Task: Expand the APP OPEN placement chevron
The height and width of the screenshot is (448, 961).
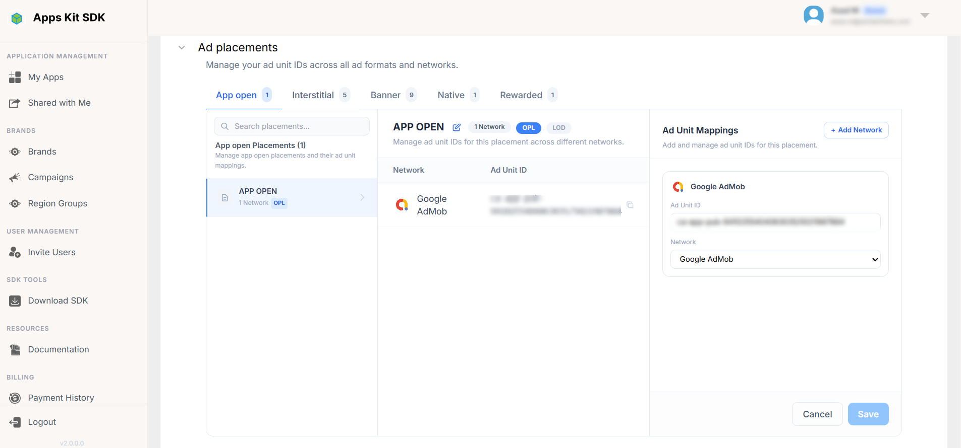Action: 362,197
